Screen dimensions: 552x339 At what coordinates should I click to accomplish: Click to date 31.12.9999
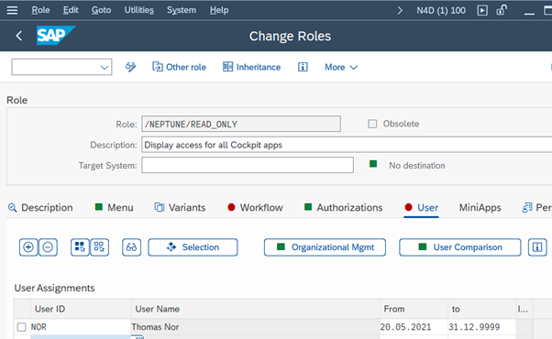(482, 327)
